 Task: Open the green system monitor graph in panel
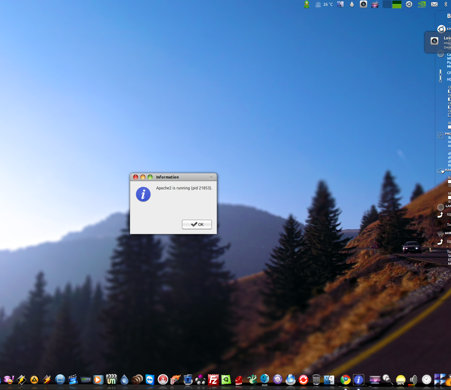pyautogui.click(x=397, y=4)
